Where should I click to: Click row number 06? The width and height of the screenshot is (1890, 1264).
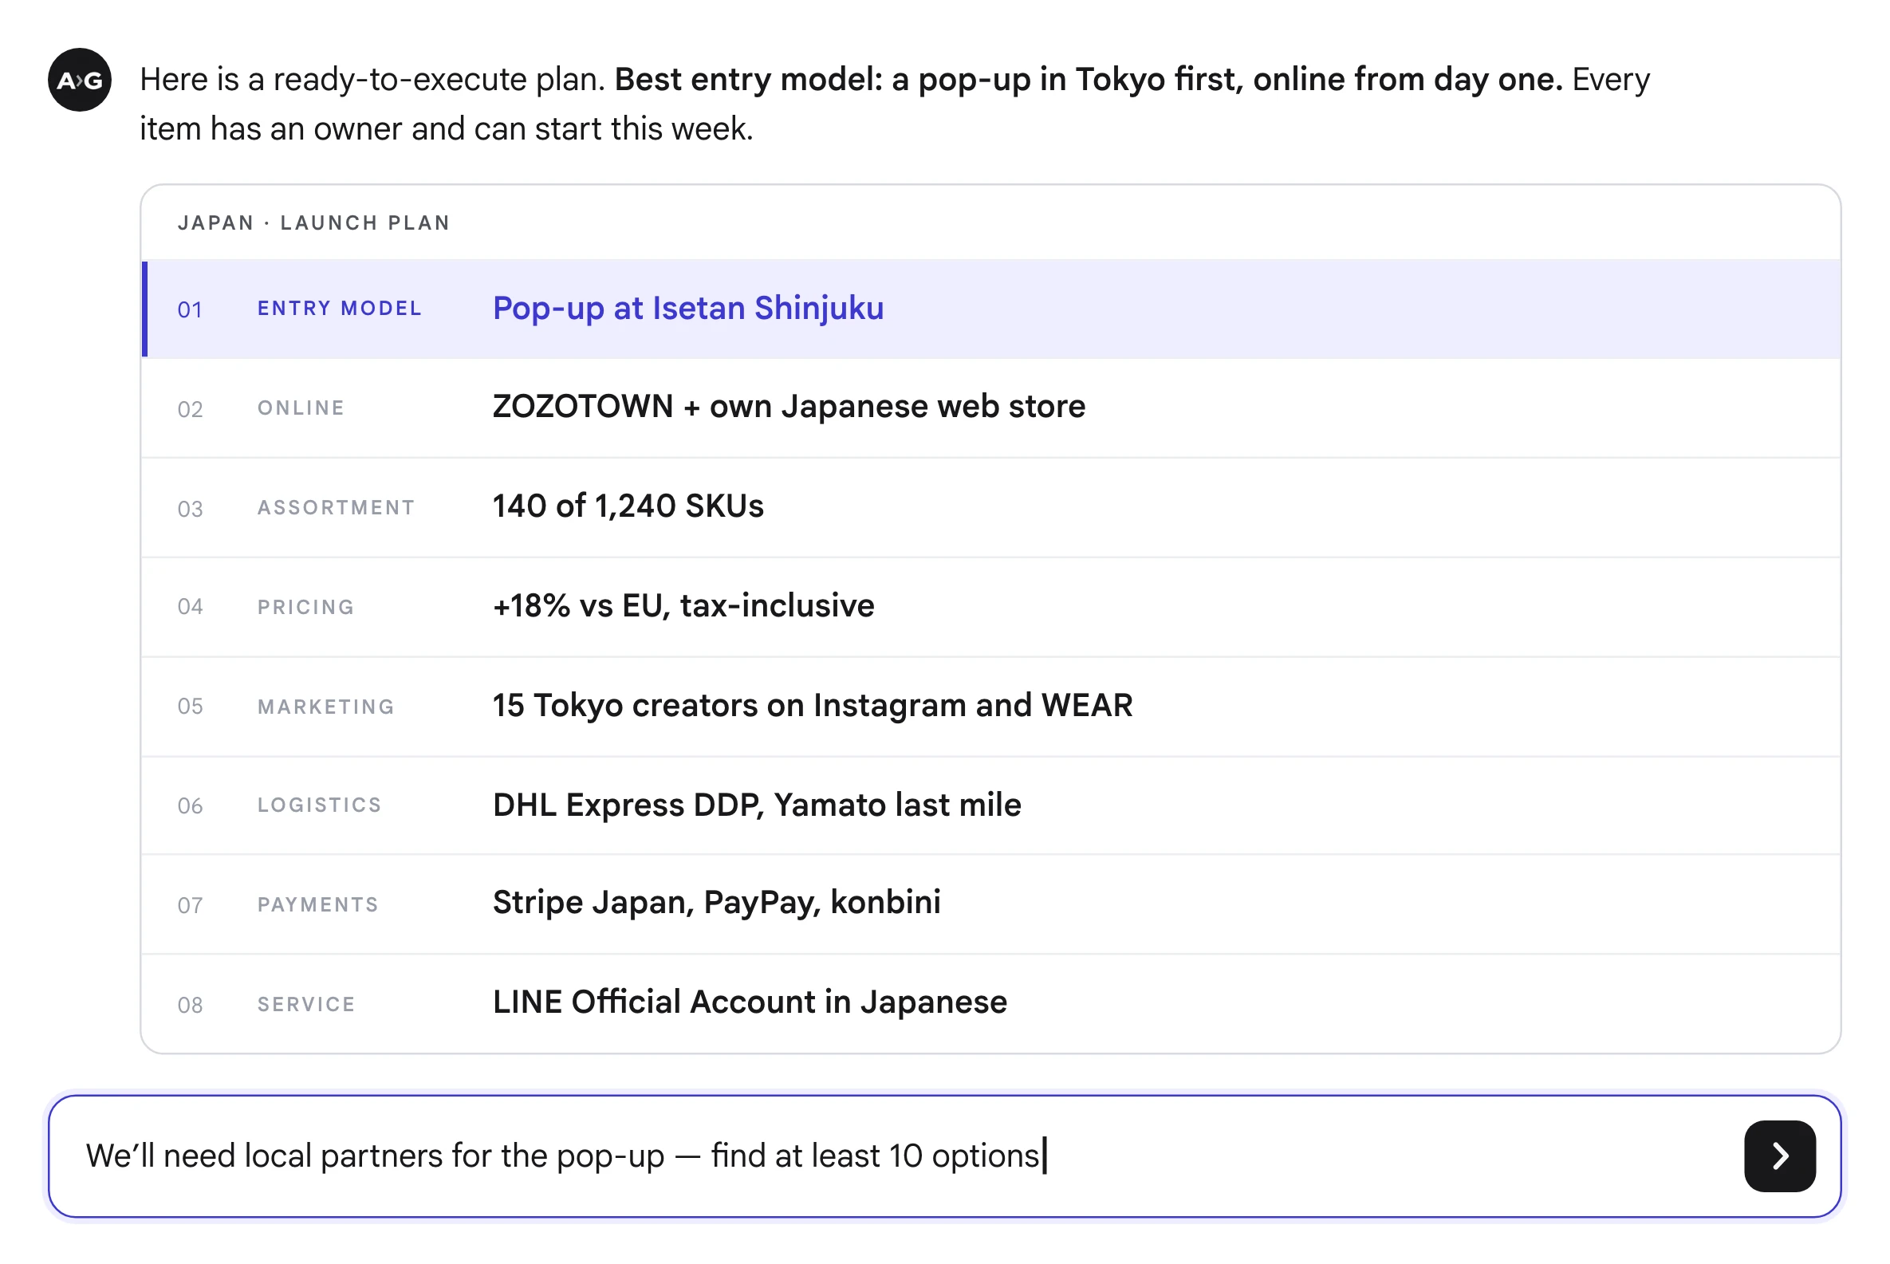click(190, 805)
